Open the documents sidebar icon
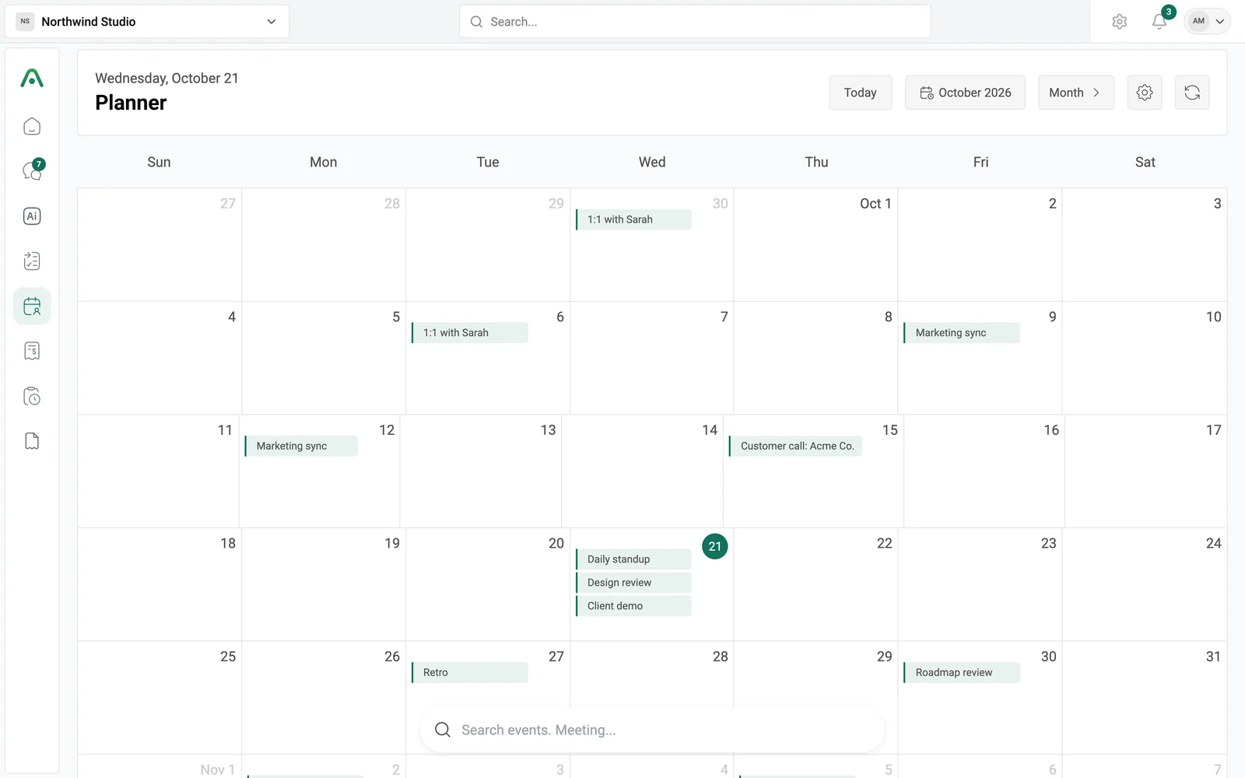The image size is (1245, 778). [x=32, y=441]
